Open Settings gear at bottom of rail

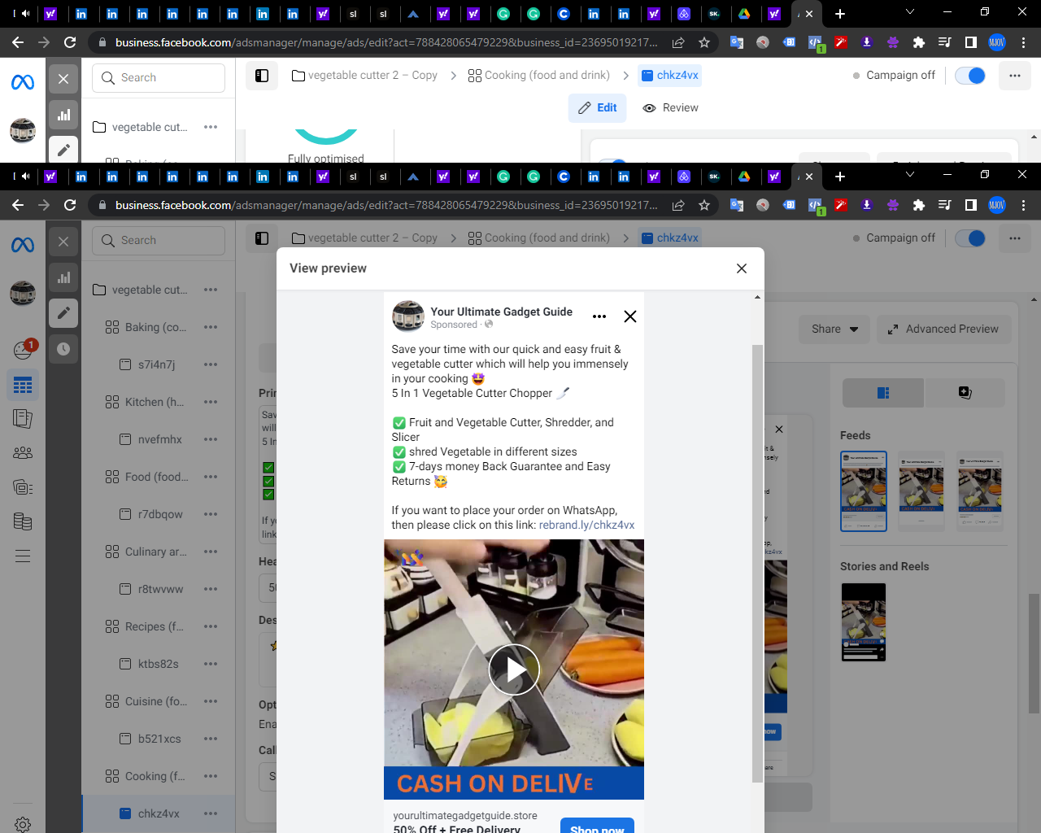23,825
